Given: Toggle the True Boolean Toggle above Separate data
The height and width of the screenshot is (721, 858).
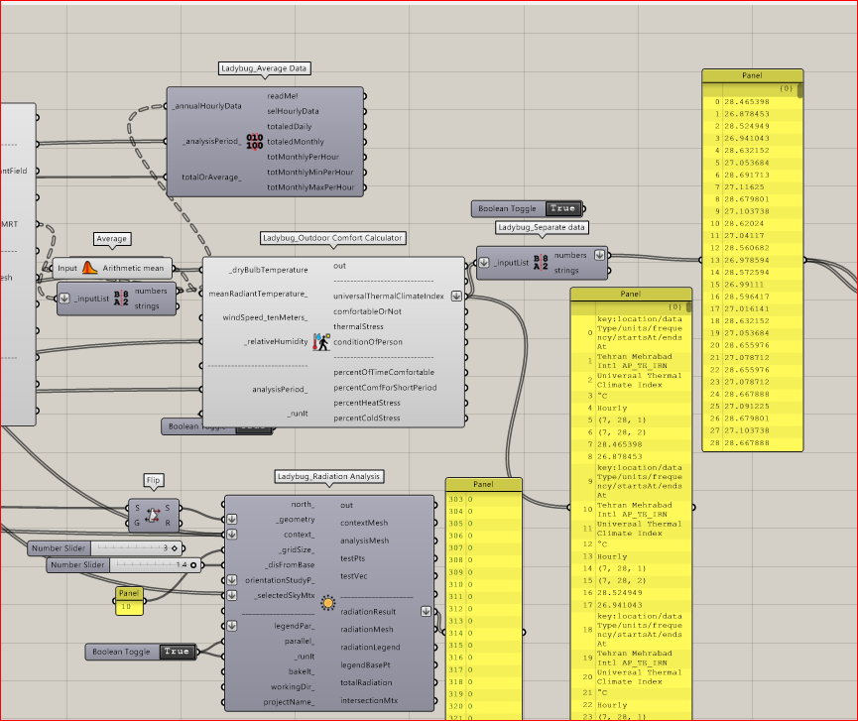Looking at the screenshot, I should (562, 208).
